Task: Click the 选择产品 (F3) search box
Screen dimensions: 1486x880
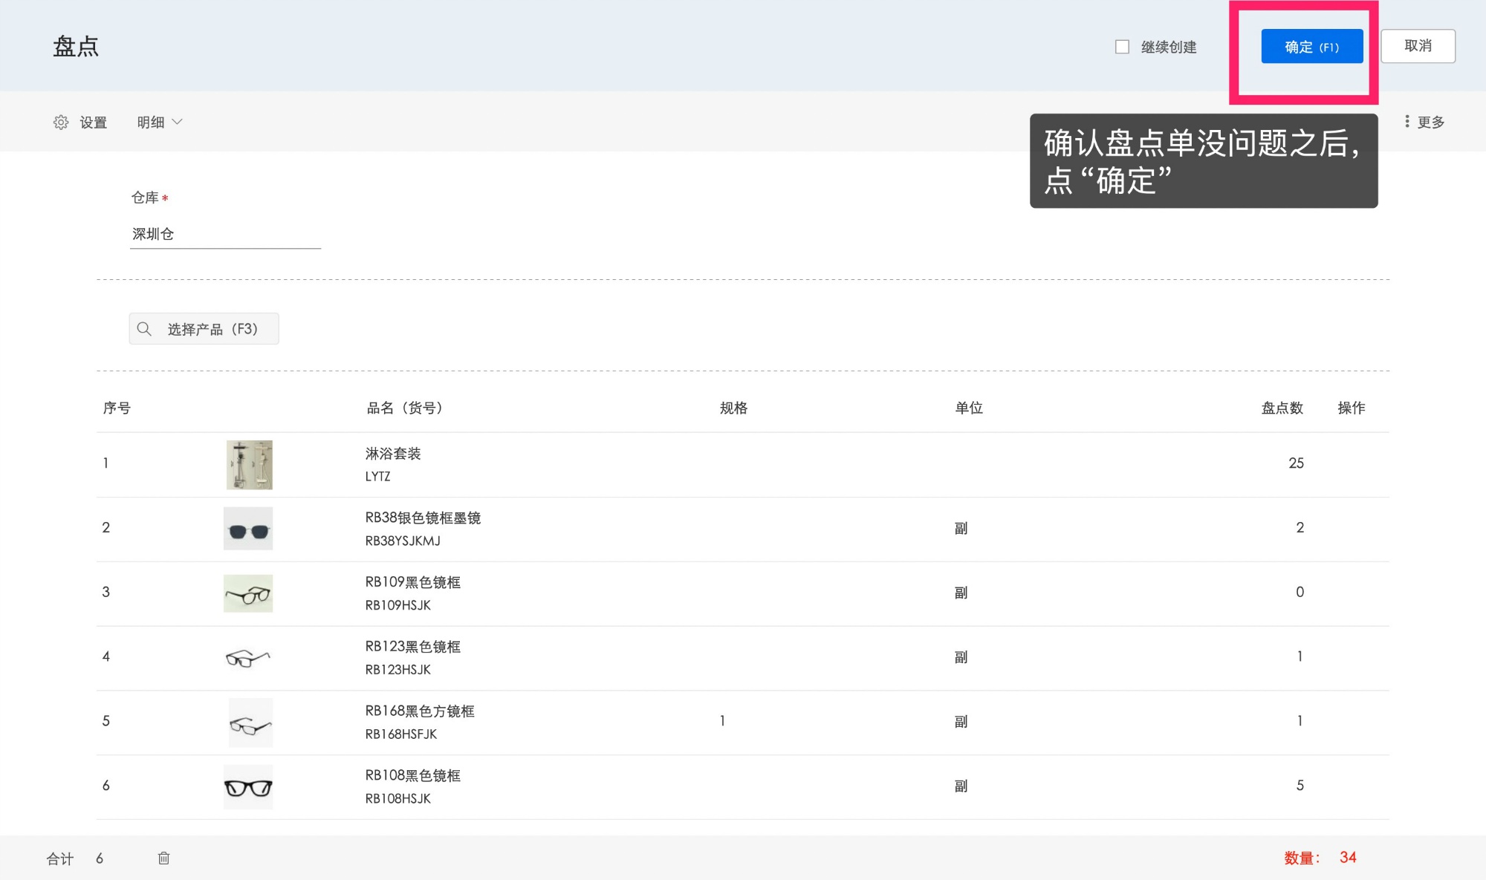Action: (212, 329)
